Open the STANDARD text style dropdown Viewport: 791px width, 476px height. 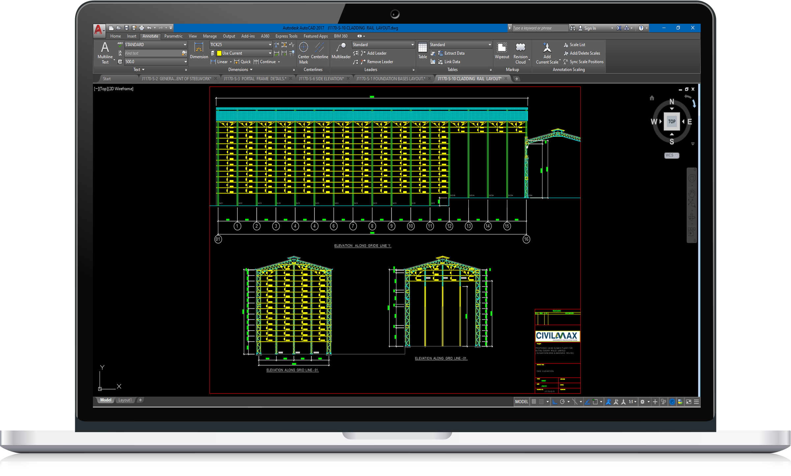click(185, 45)
